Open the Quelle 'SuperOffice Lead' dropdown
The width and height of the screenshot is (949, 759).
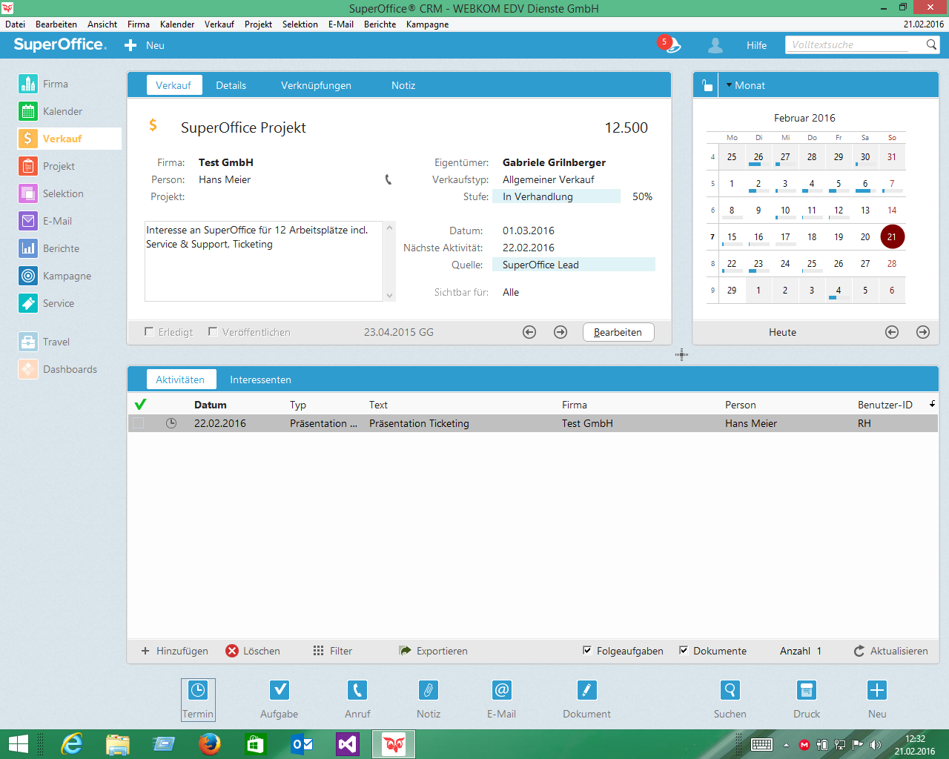pos(572,265)
